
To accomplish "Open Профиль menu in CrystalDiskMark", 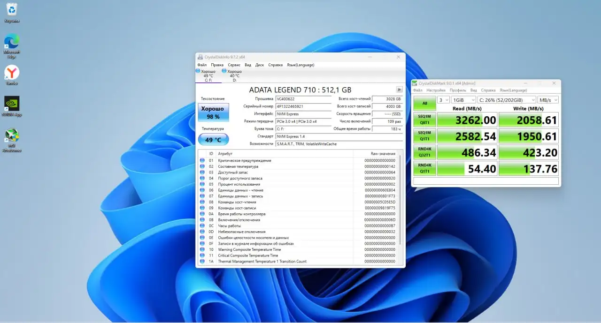I will (x=458, y=90).
